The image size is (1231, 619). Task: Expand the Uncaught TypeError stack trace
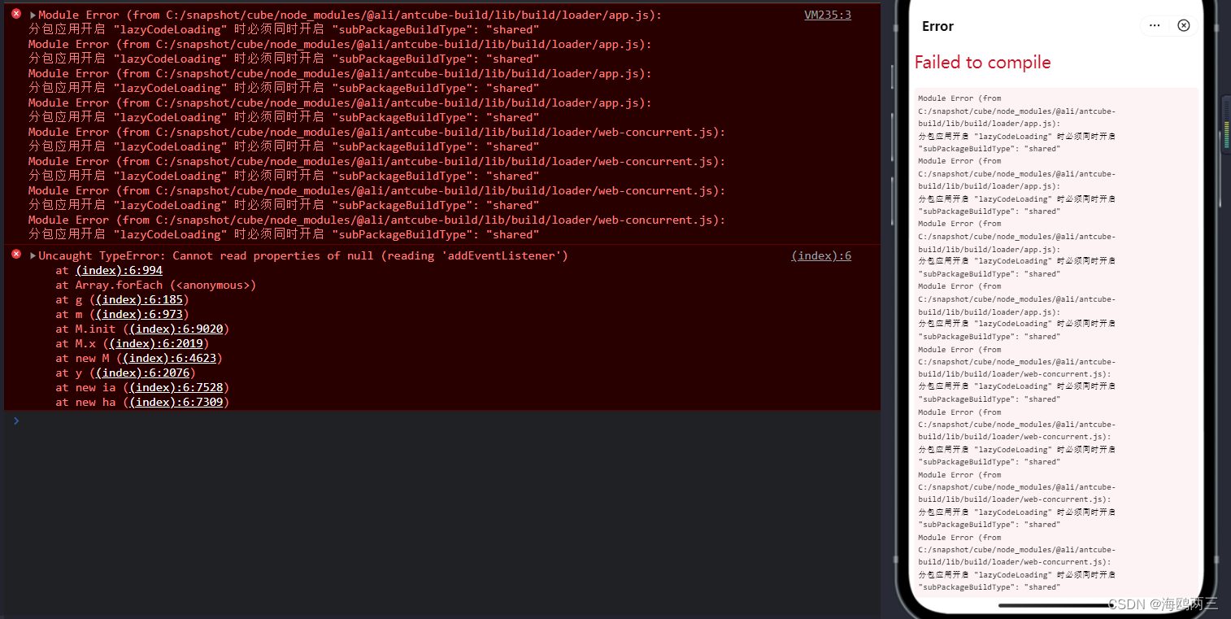click(33, 255)
